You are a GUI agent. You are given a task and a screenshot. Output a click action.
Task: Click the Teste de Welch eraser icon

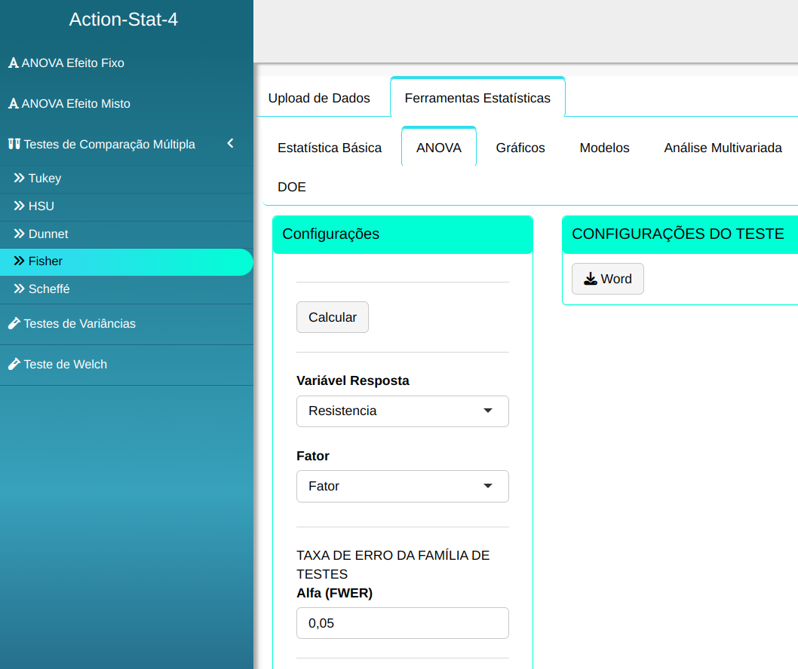(x=14, y=365)
